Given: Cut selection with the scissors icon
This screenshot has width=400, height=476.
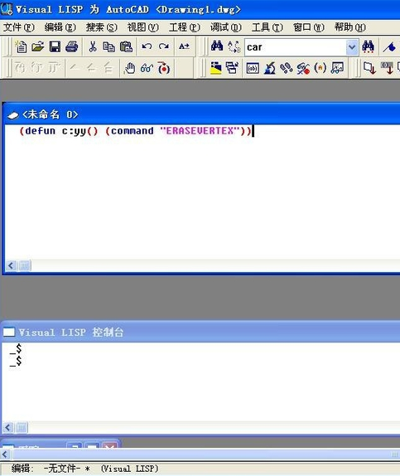Looking at the screenshot, I should [93, 46].
